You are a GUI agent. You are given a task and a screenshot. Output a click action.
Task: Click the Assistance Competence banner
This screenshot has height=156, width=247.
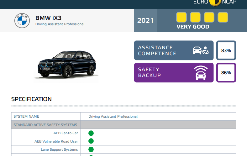point(174,50)
